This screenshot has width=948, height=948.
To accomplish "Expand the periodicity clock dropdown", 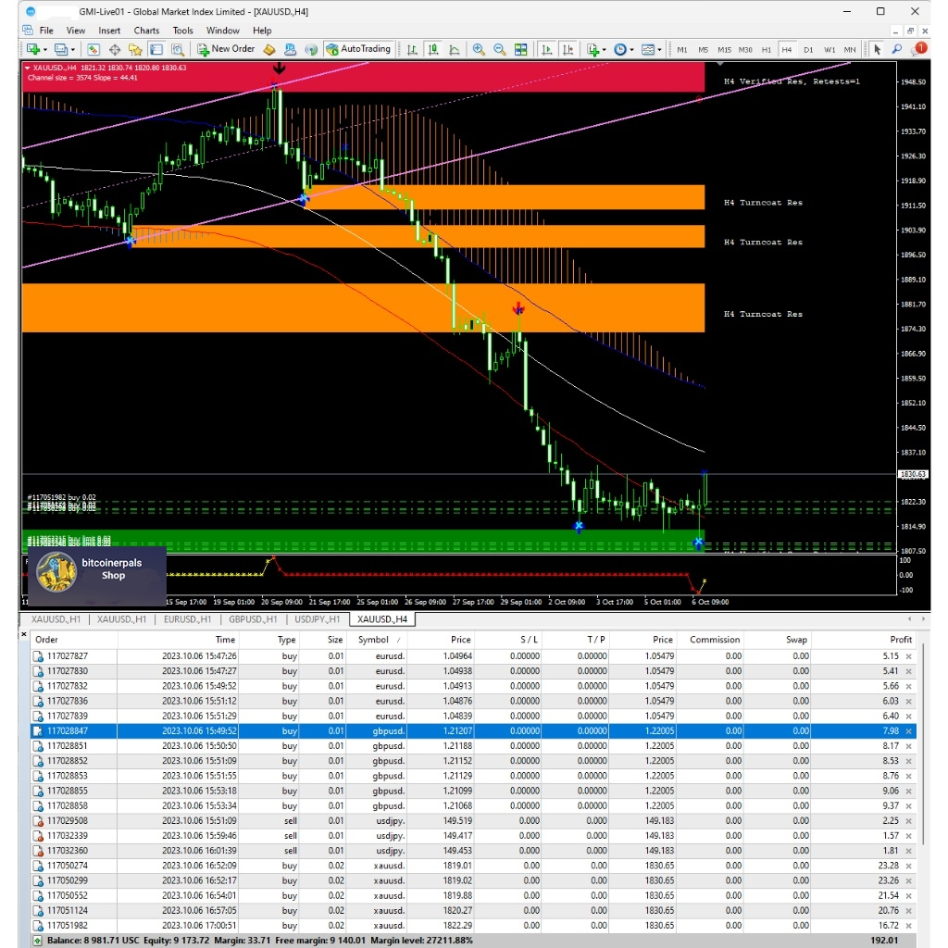I will (631, 49).
